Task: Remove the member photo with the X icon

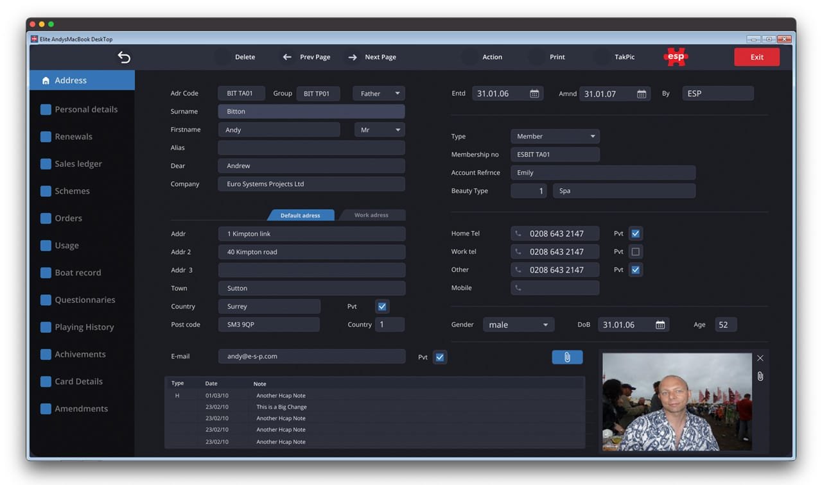Action: click(x=760, y=358)
